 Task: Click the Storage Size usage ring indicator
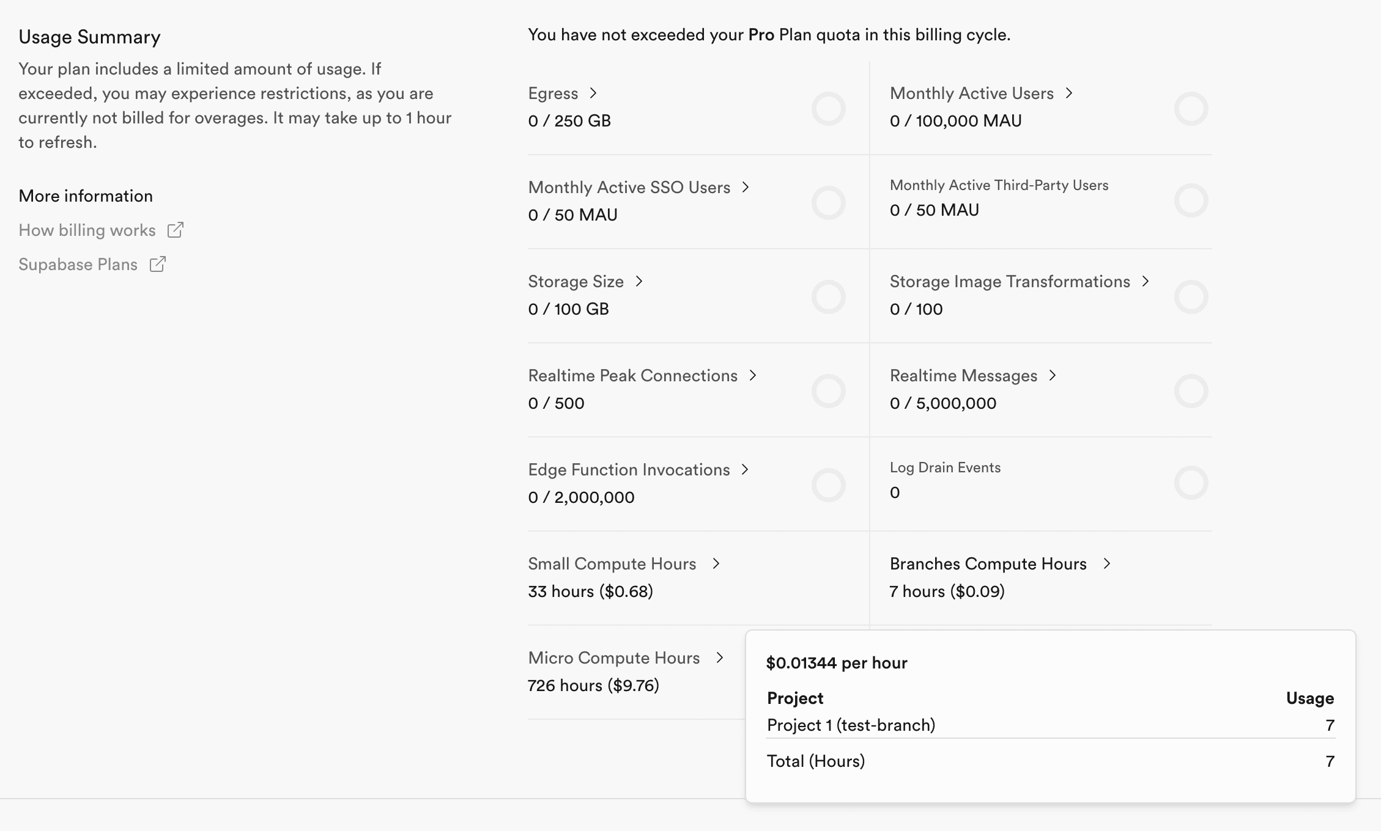click(x=828, y=297)
